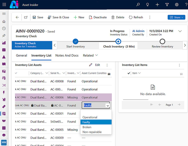
Task: Open the selected inventory check sidebar icon
Action: 4,113
